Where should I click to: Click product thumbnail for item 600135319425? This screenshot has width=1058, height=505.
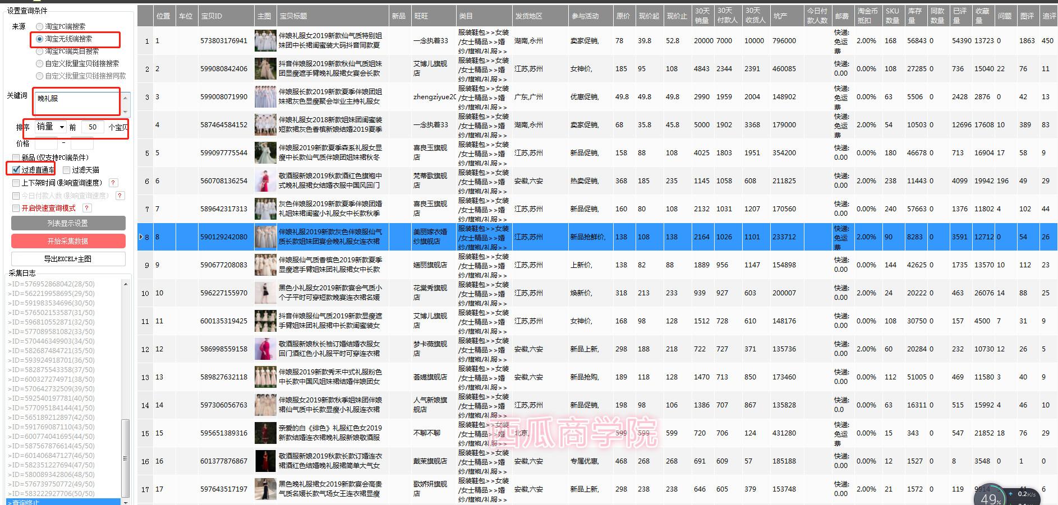coord(265,321)
